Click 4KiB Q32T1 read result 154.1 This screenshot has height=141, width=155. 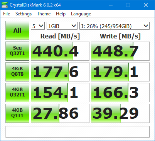pyautogui.click(x=60, y=93)
